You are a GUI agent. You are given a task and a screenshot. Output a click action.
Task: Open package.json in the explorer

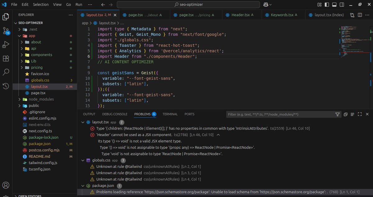point(39,144)
